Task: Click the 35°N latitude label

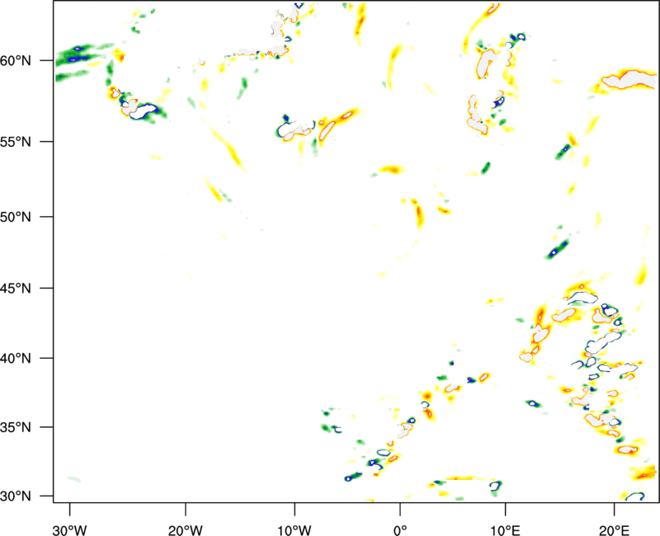Action: click(16, 427)
